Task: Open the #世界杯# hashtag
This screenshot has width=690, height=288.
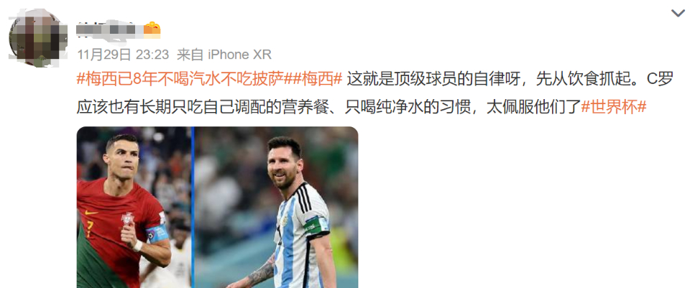Action: (x=613, y=107)
